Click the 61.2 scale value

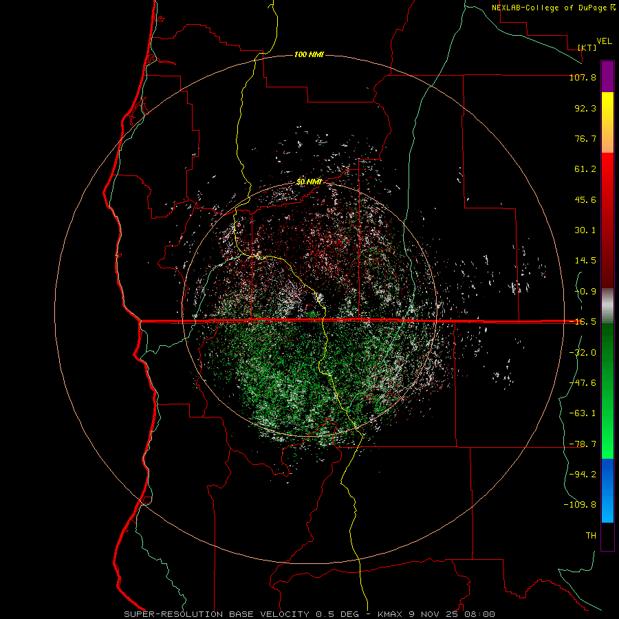tap(585, 169)
